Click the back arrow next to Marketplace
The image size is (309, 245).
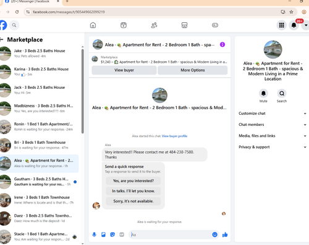[2, 39]
